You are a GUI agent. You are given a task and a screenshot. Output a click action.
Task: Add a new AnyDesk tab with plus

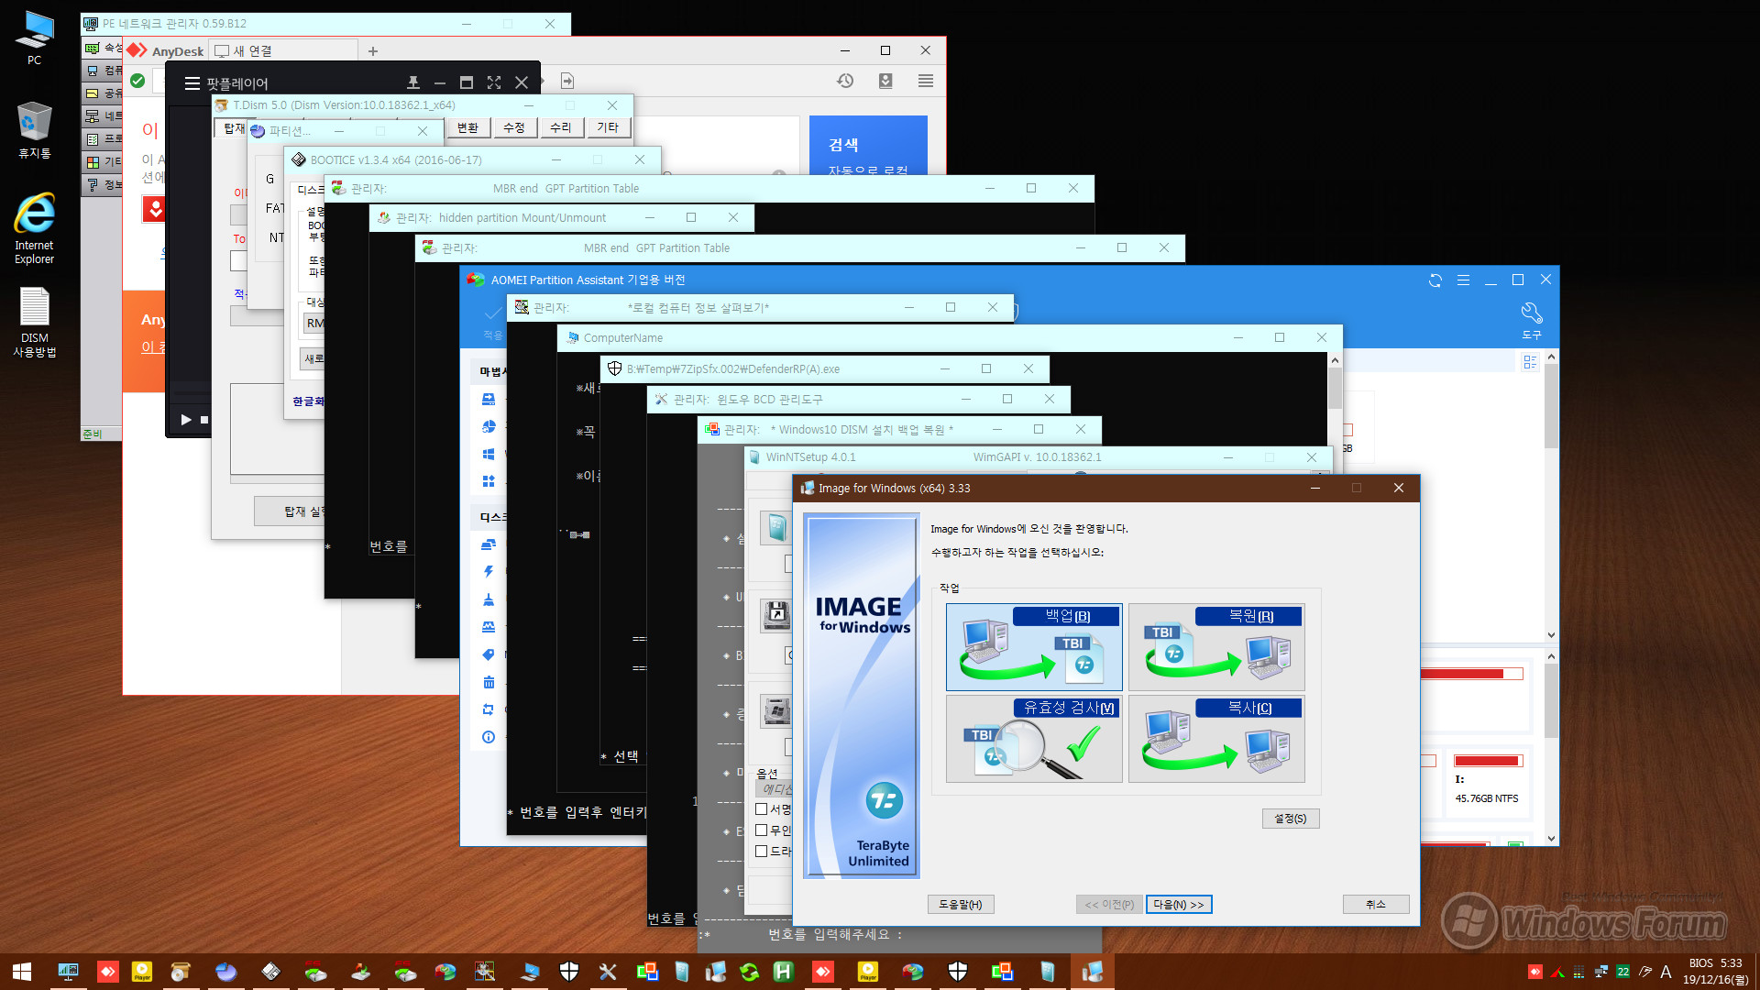click(x=373, y=51)
